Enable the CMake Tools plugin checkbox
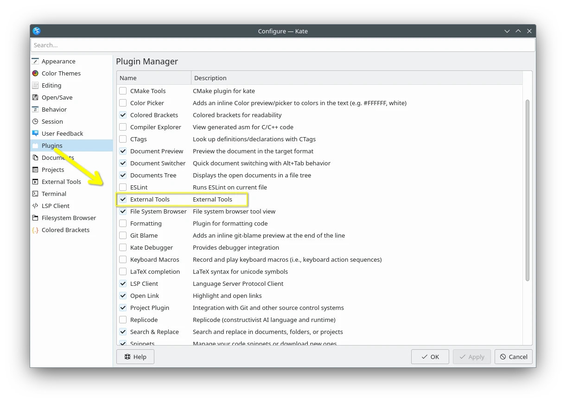Screen dimensions: 566x403 tap(123, 91)
